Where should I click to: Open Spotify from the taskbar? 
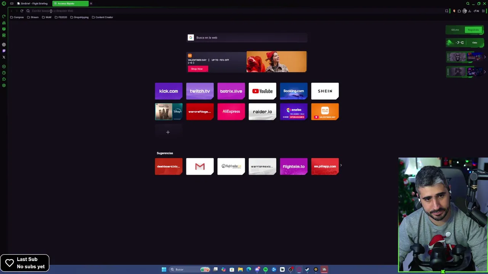point(265,269)
